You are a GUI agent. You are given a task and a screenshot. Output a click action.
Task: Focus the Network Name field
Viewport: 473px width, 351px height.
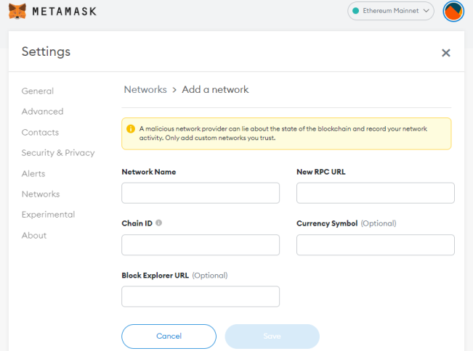(x=201, y=193)
